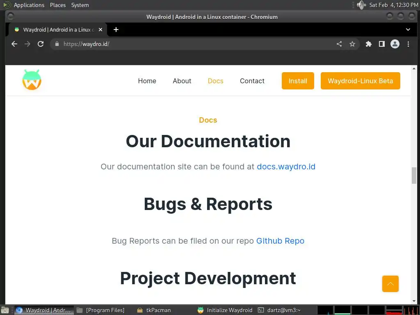420x315 pixels.
Task: Open the About nav item
Action: click(182, 81)
